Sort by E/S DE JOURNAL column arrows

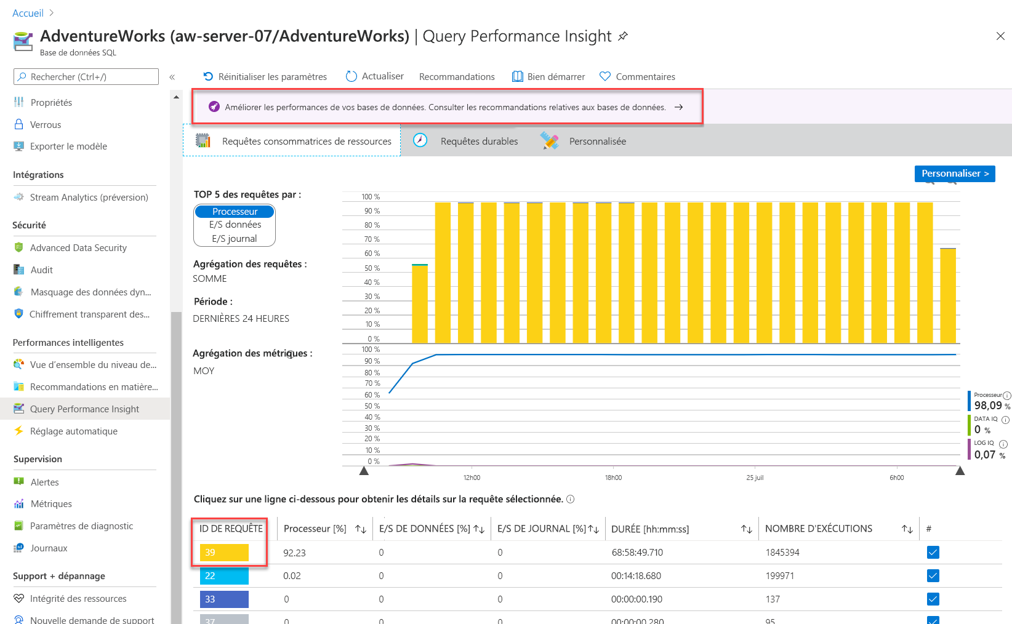pos(593,529)
